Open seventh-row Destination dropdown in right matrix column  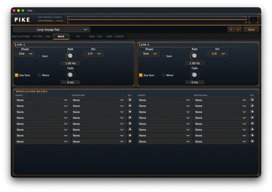(x=221, y=136)
